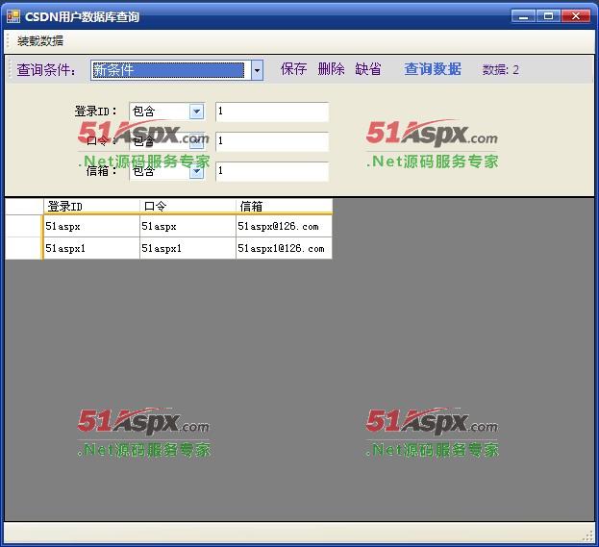Viewport: 599px width, 547px height.
Task: Select the 登录ID cell 51aspx
Action: click(x=91, y=226)
